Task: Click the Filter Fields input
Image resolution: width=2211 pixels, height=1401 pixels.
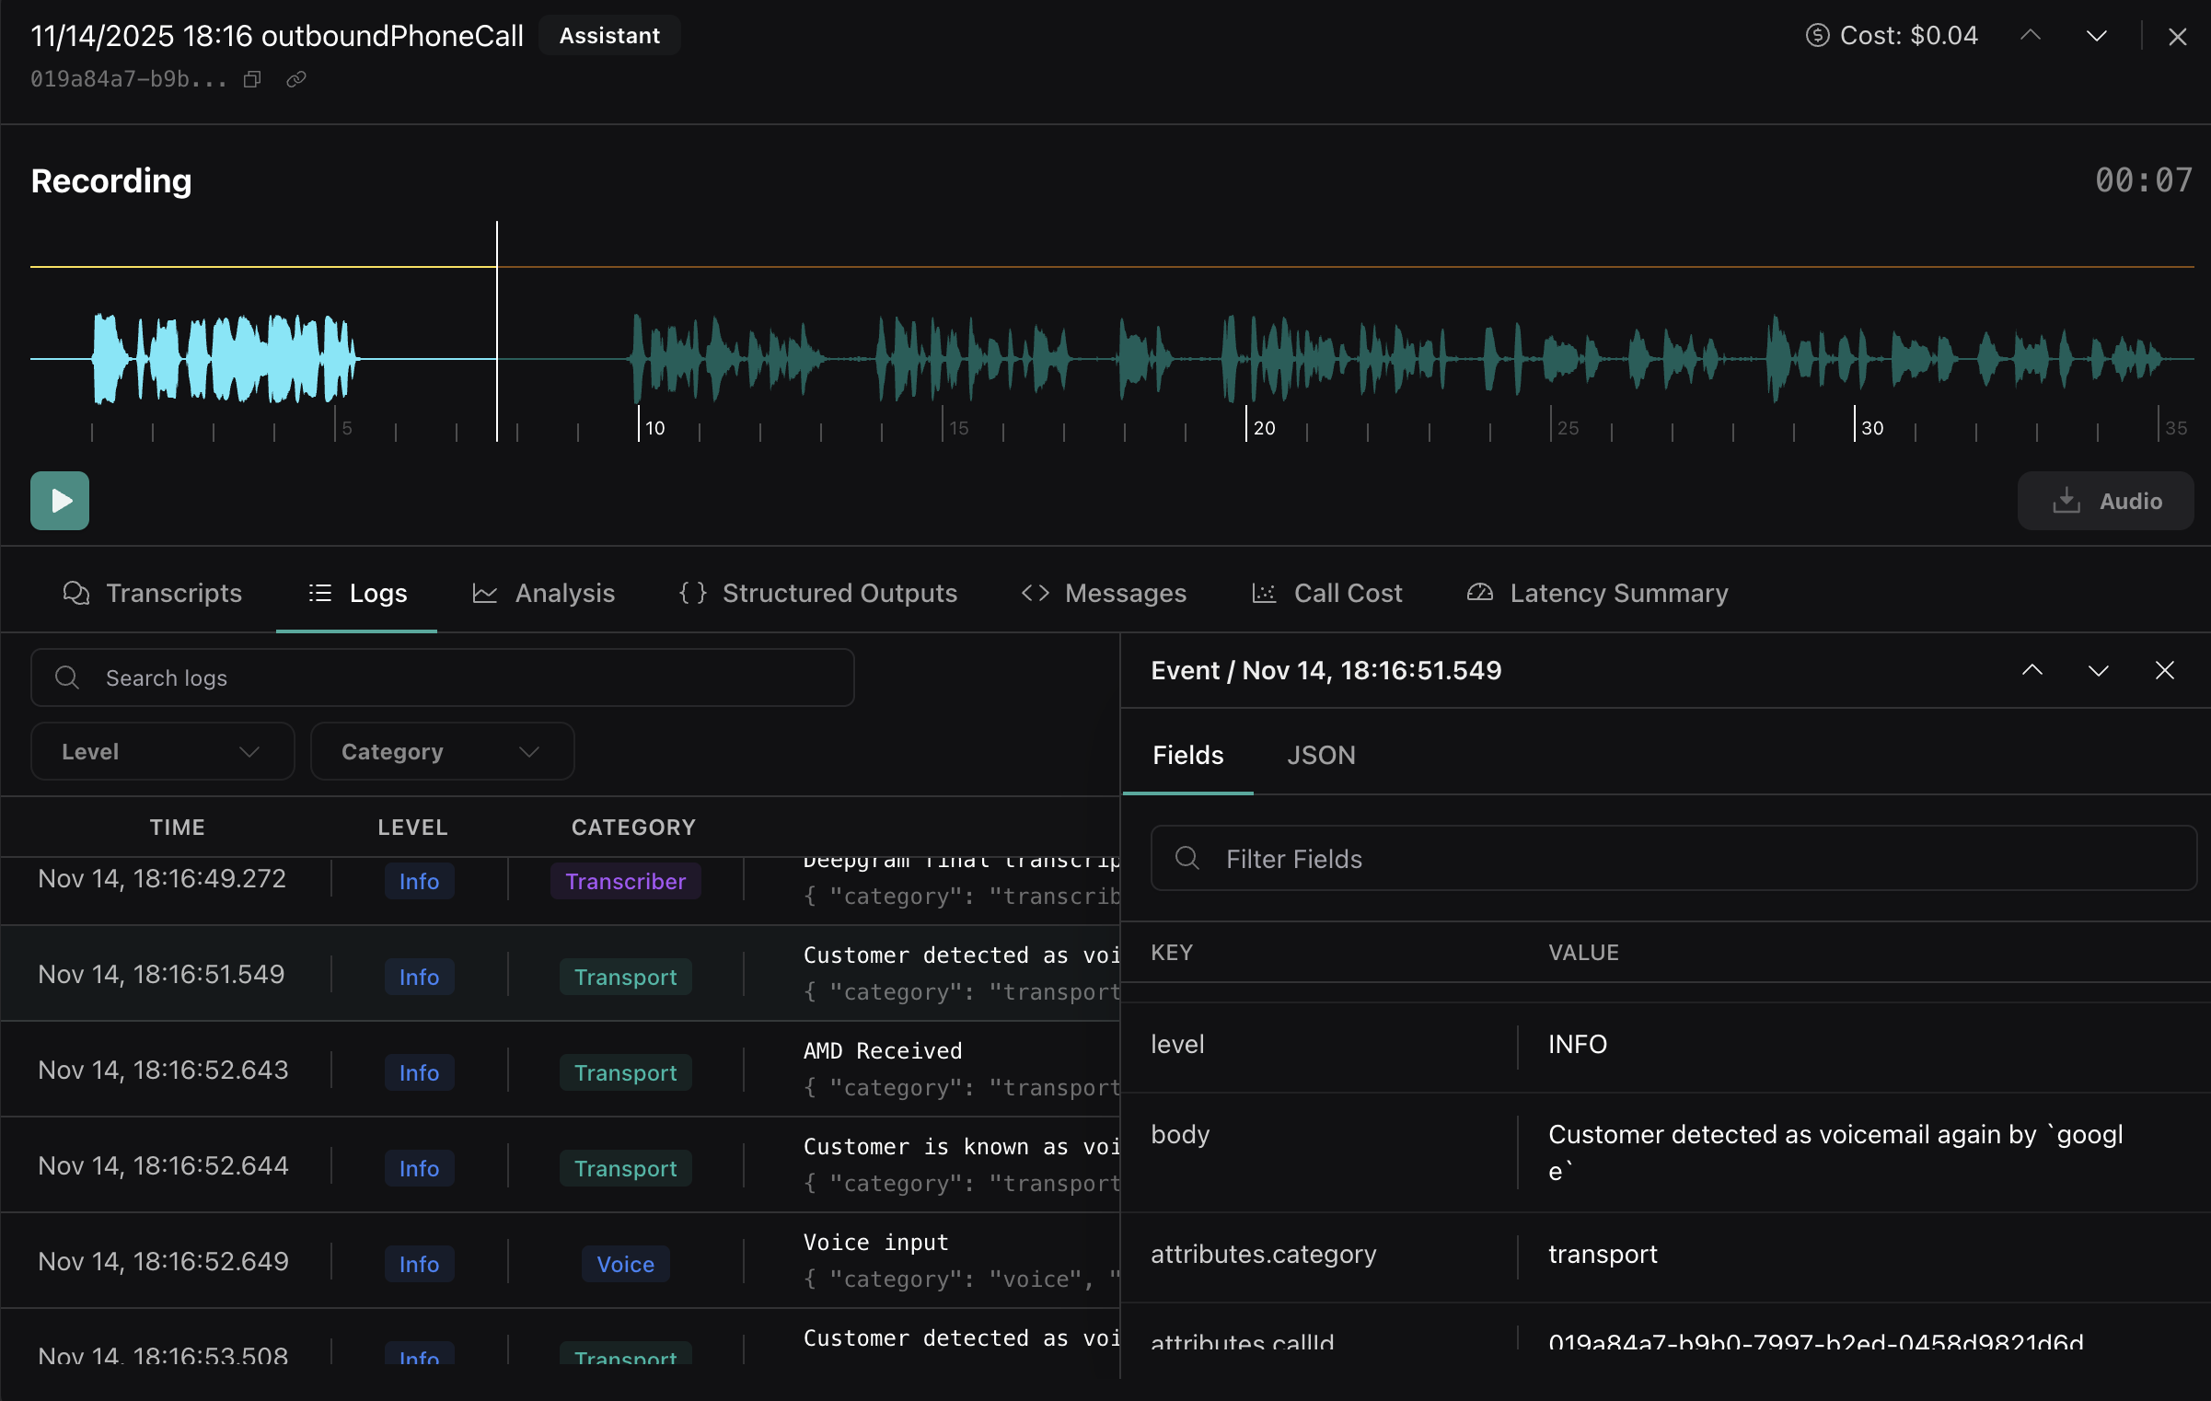Action: 1673,858
